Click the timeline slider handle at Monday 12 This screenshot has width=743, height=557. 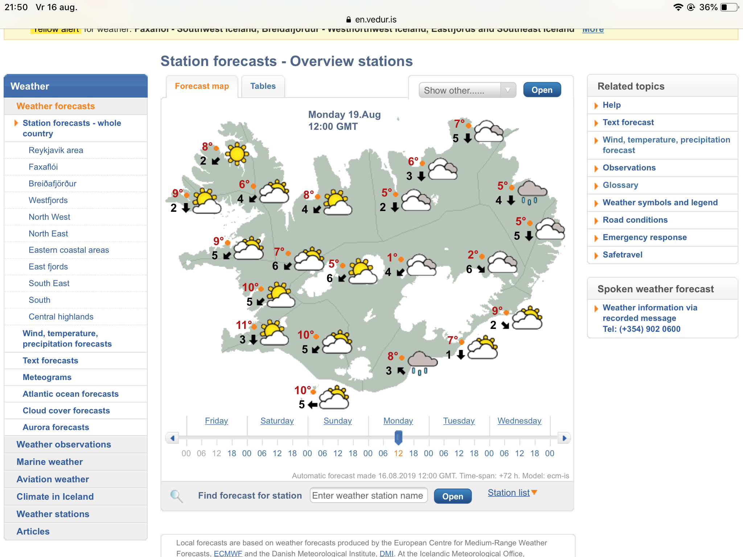pos(398,438)
